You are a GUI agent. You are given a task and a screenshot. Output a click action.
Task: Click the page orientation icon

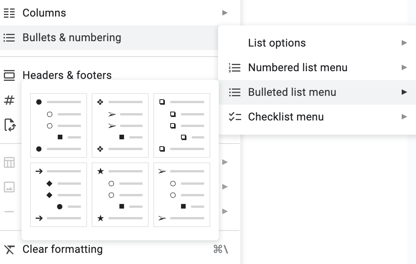point(10,125)
